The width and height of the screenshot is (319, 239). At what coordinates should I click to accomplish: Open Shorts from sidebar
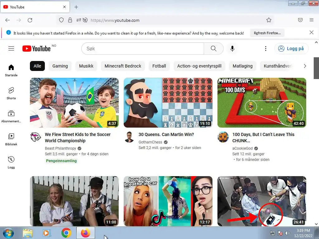tap(11, 93)
